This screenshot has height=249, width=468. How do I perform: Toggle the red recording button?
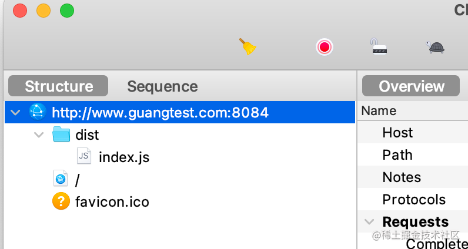tap(324, 46)
